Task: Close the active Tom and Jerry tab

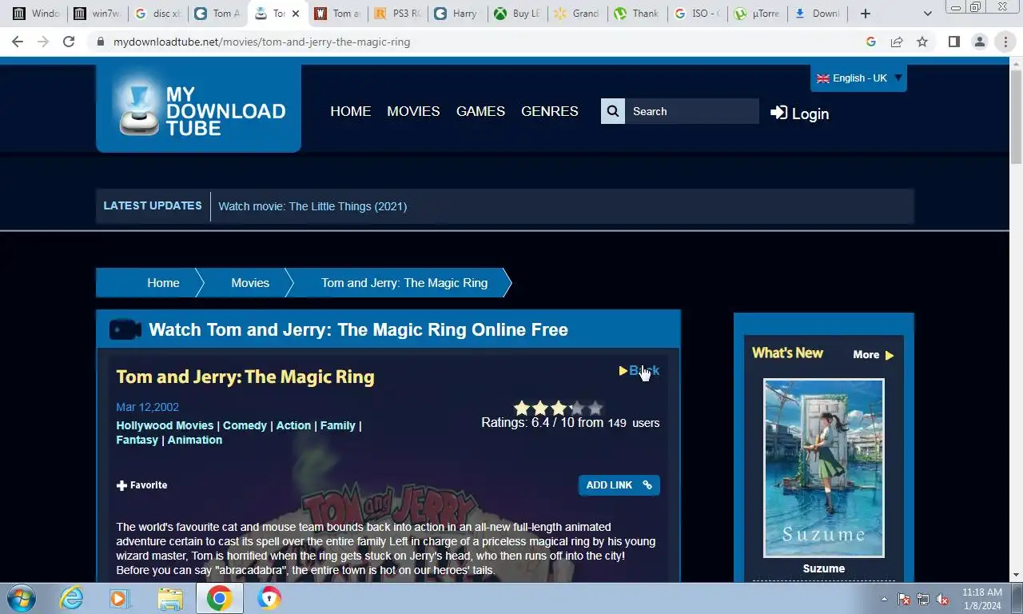Action: 296,14
